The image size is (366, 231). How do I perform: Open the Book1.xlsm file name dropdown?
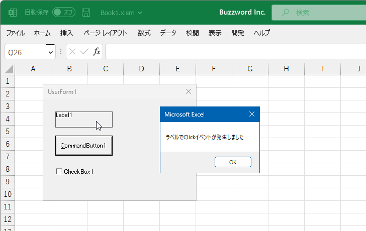(121, 13)
